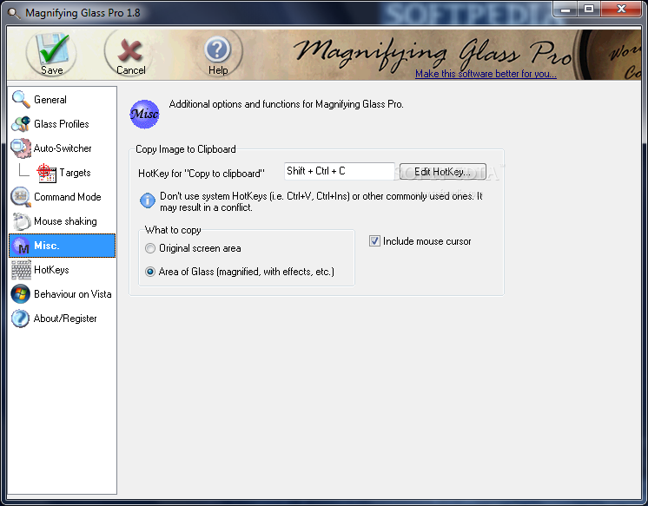
Task: Select Original screen area radio button
Action: click(150, 248)
